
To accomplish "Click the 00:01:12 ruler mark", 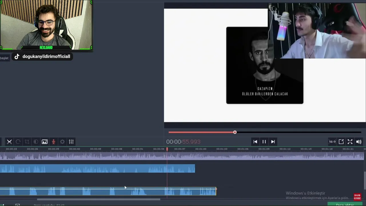I will click(x=285, y=149).
